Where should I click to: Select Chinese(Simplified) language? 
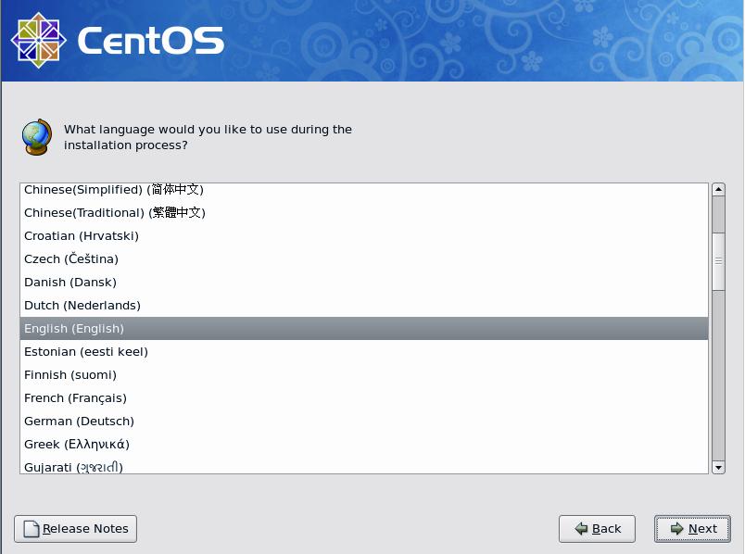(185, 189)
